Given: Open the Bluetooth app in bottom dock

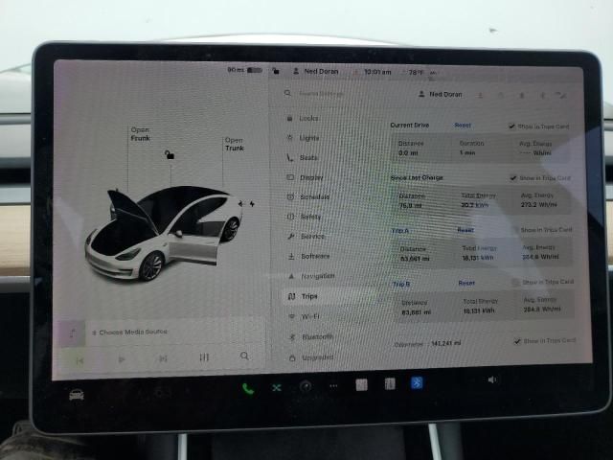Looking at the screenshot, I should [418, 384].
